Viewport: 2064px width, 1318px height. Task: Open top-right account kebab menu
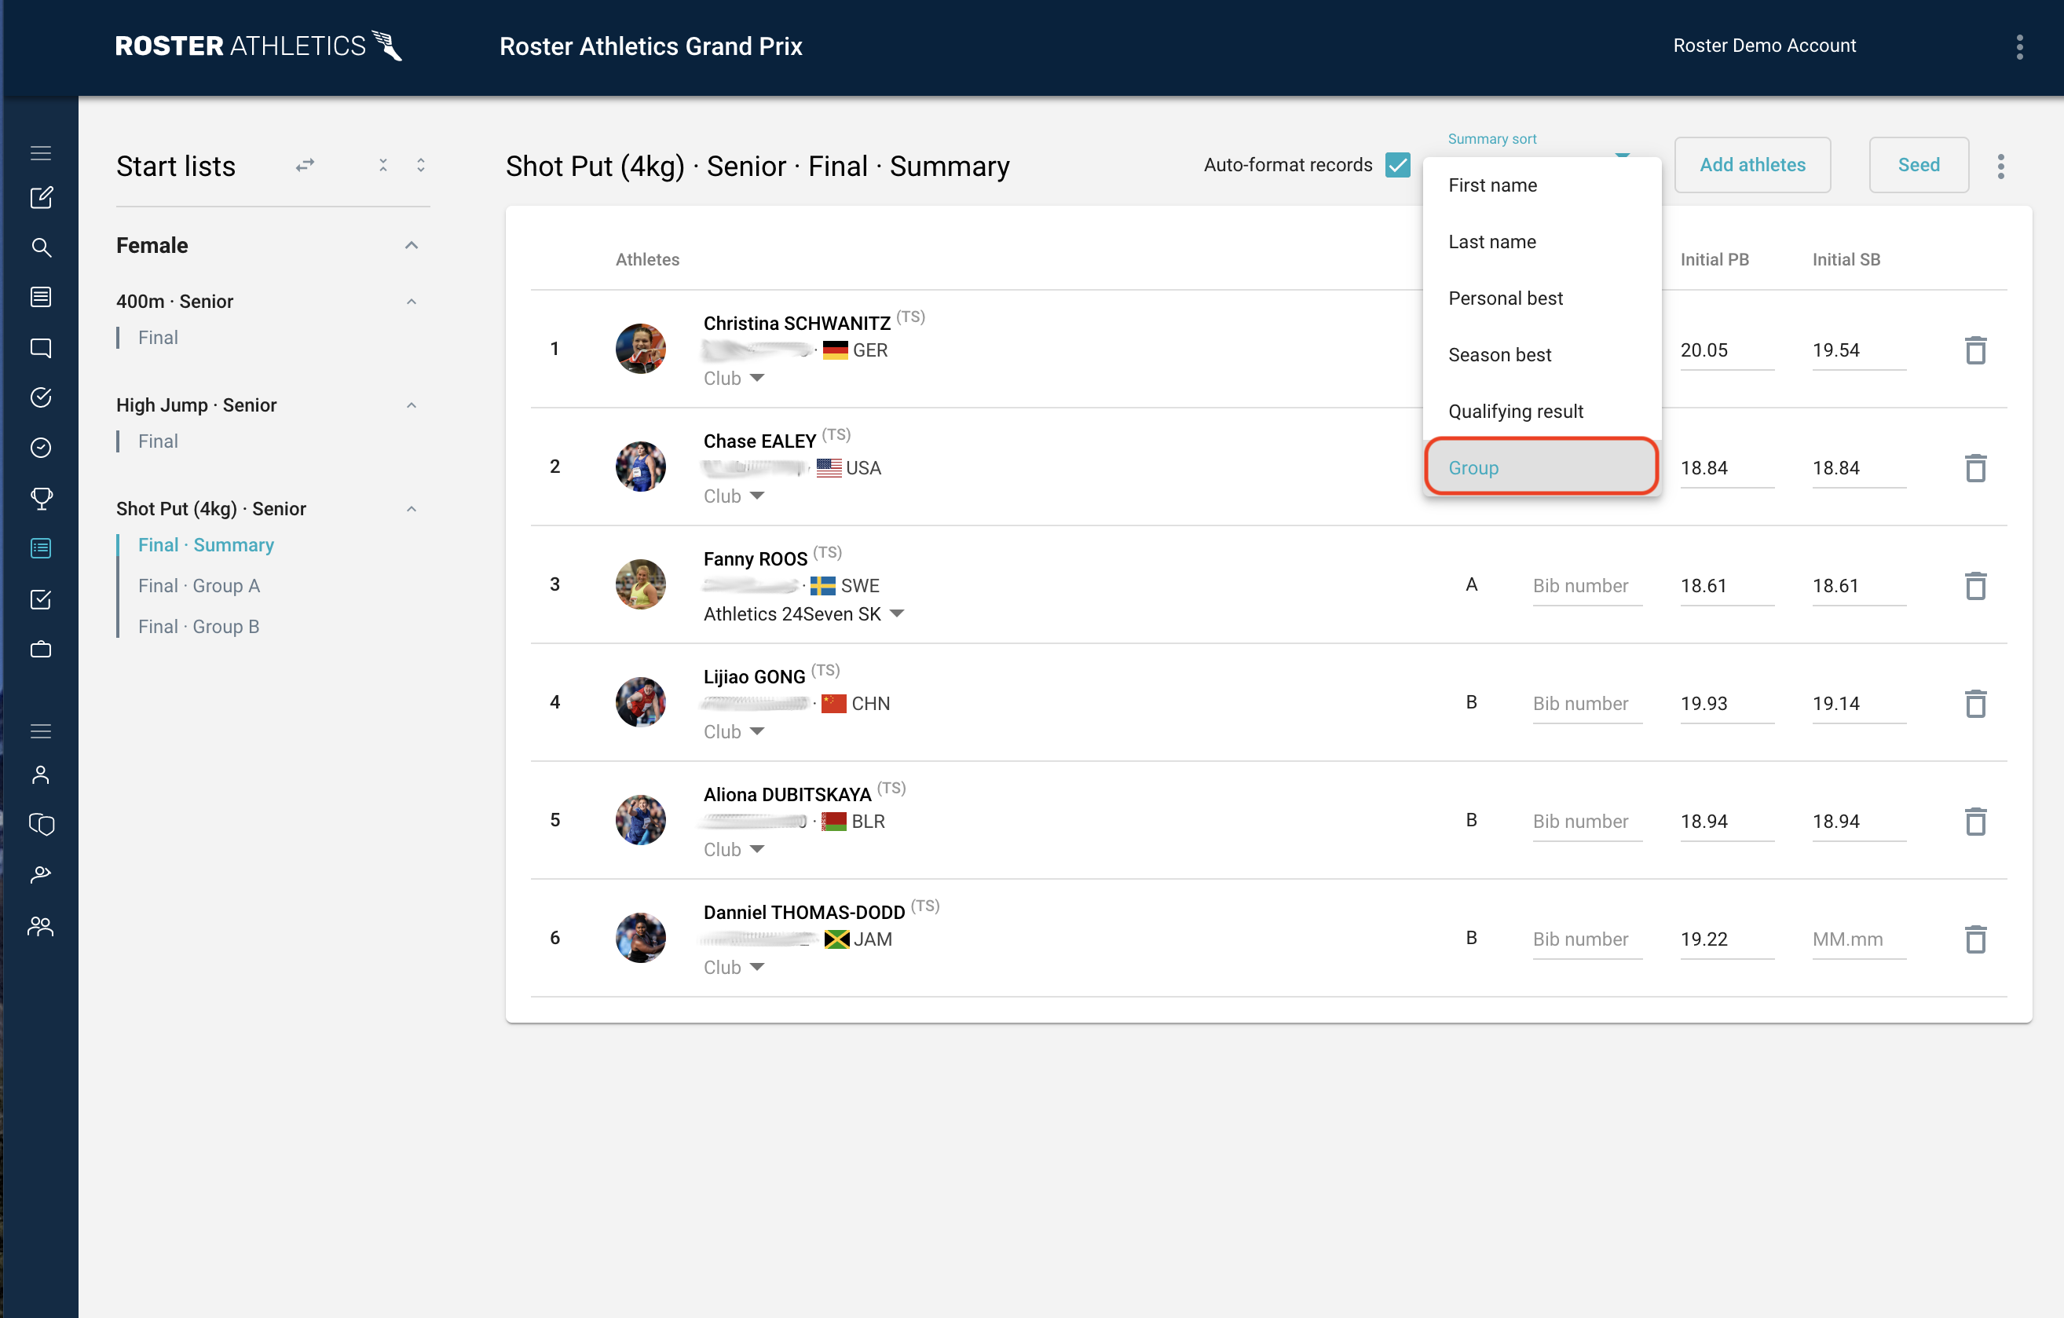click(x=2019, y=46)
